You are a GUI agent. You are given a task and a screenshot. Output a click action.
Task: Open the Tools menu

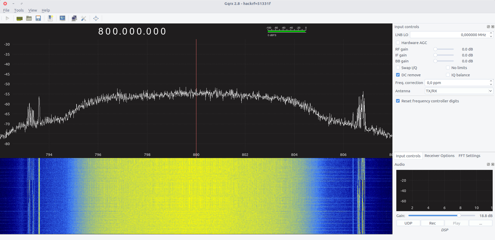[19, 10]
